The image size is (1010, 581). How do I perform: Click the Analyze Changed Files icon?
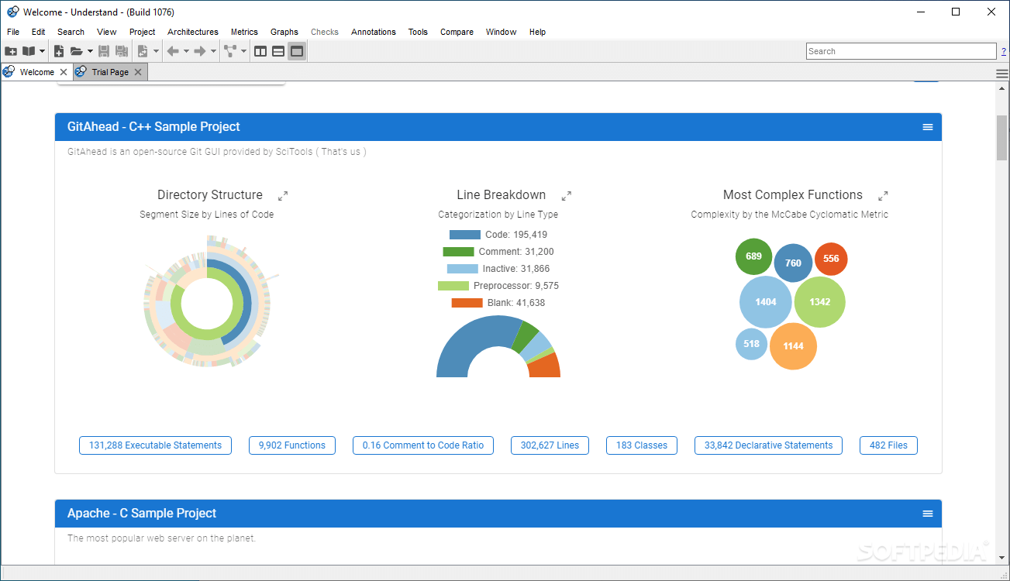(x=143, y=51)
